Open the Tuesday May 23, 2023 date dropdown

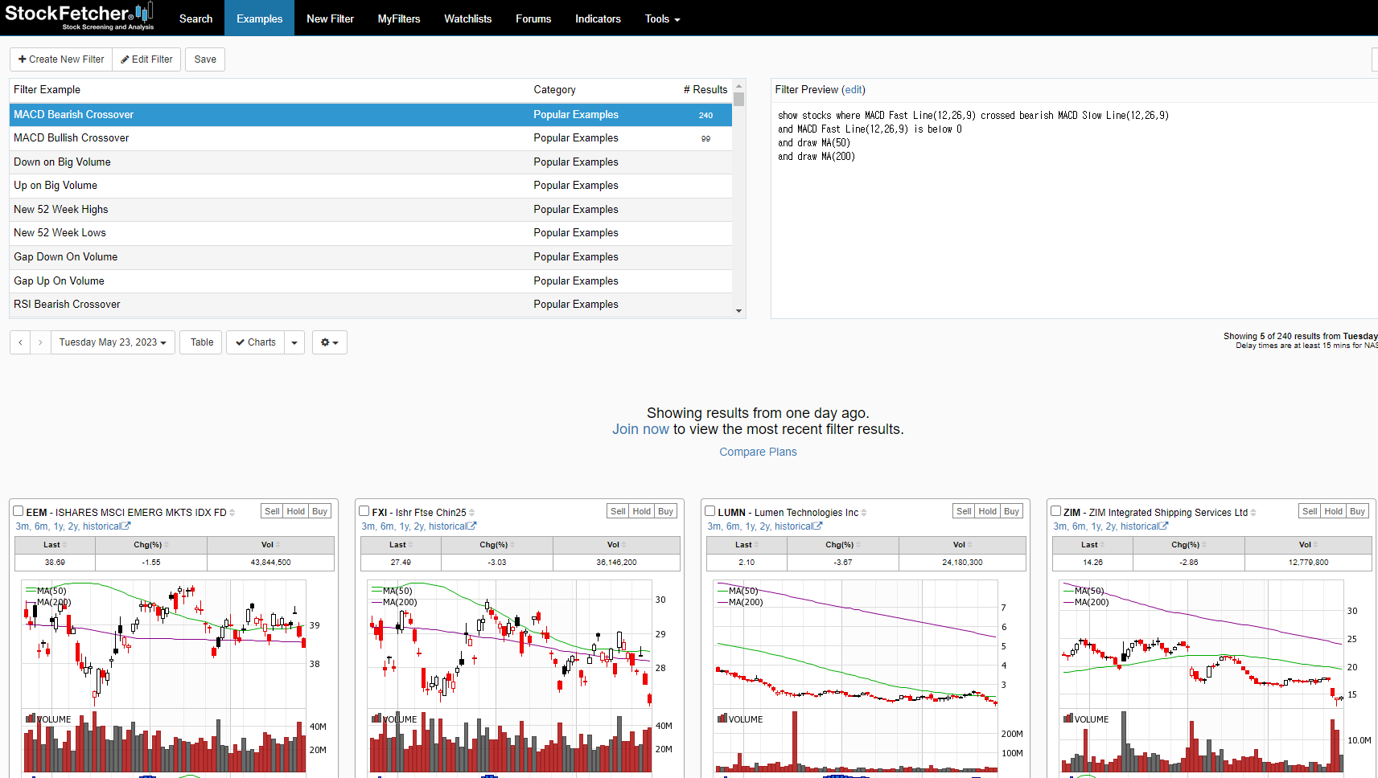[113, 342]
